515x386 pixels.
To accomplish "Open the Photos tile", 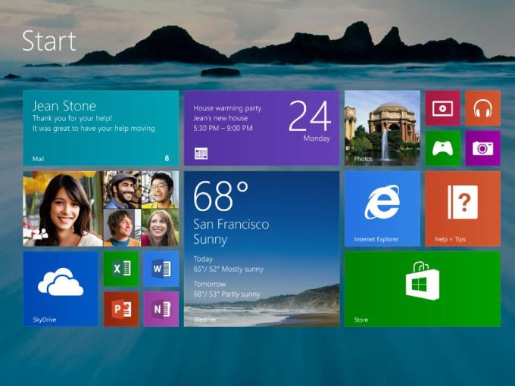I will pyautogui.click(x=382, y=128).
